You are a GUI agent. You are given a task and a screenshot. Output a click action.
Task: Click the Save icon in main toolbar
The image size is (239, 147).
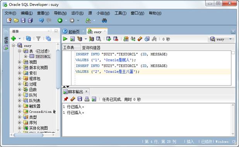click(x=23, y=20)
